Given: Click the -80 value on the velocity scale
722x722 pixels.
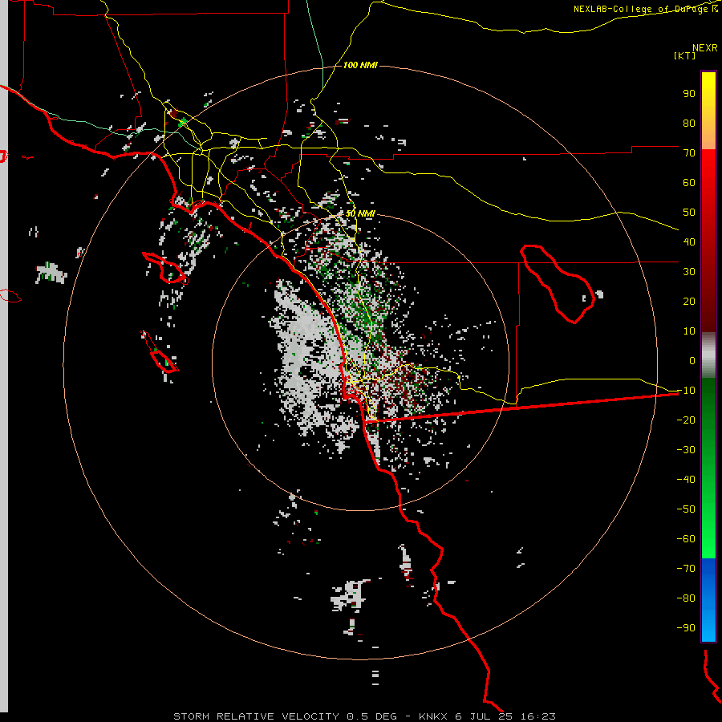Looking at the screenshot, I should pyautogui.click(x=686, y=598).
